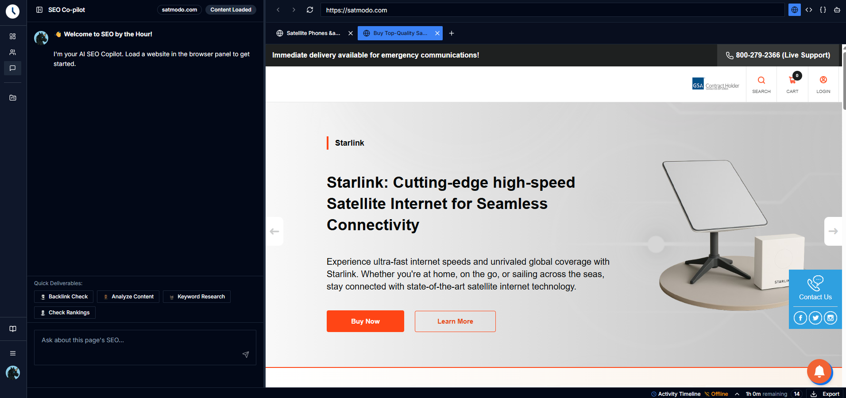The height and width of the screenshot is (398, 846).
Task: Click the orange notification bell
Action: pos(819,371)
